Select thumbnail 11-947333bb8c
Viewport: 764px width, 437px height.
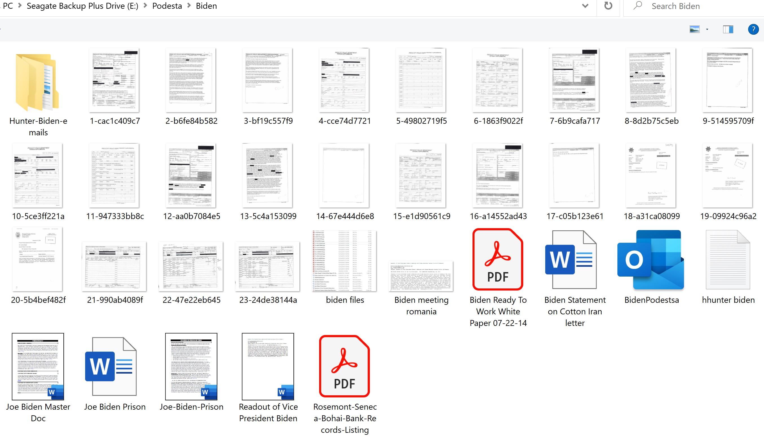click(114, 176)
